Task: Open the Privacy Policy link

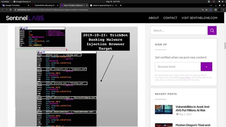Action: coord(185,78)
